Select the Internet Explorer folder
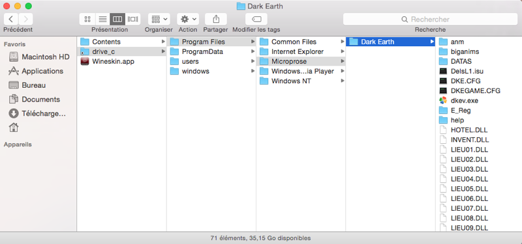Viewport: 522px width, 244px height. tap(301, 51)
